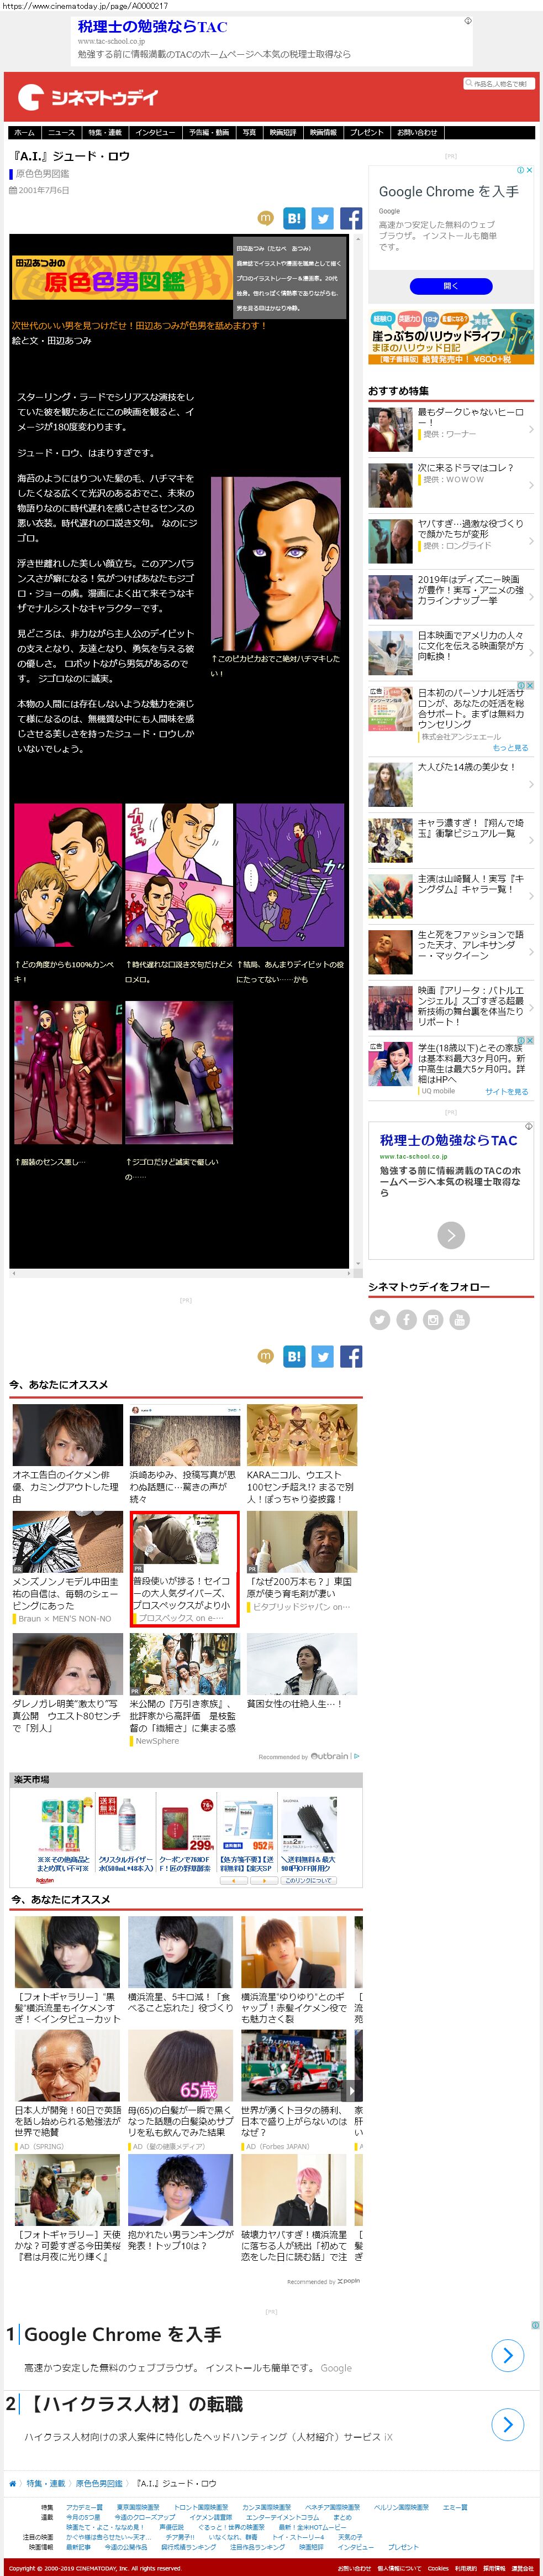The image size is (543, 2576).
Task: Open セイコー プロスペックス PR thumbnail
Action: coord(184,1542)
